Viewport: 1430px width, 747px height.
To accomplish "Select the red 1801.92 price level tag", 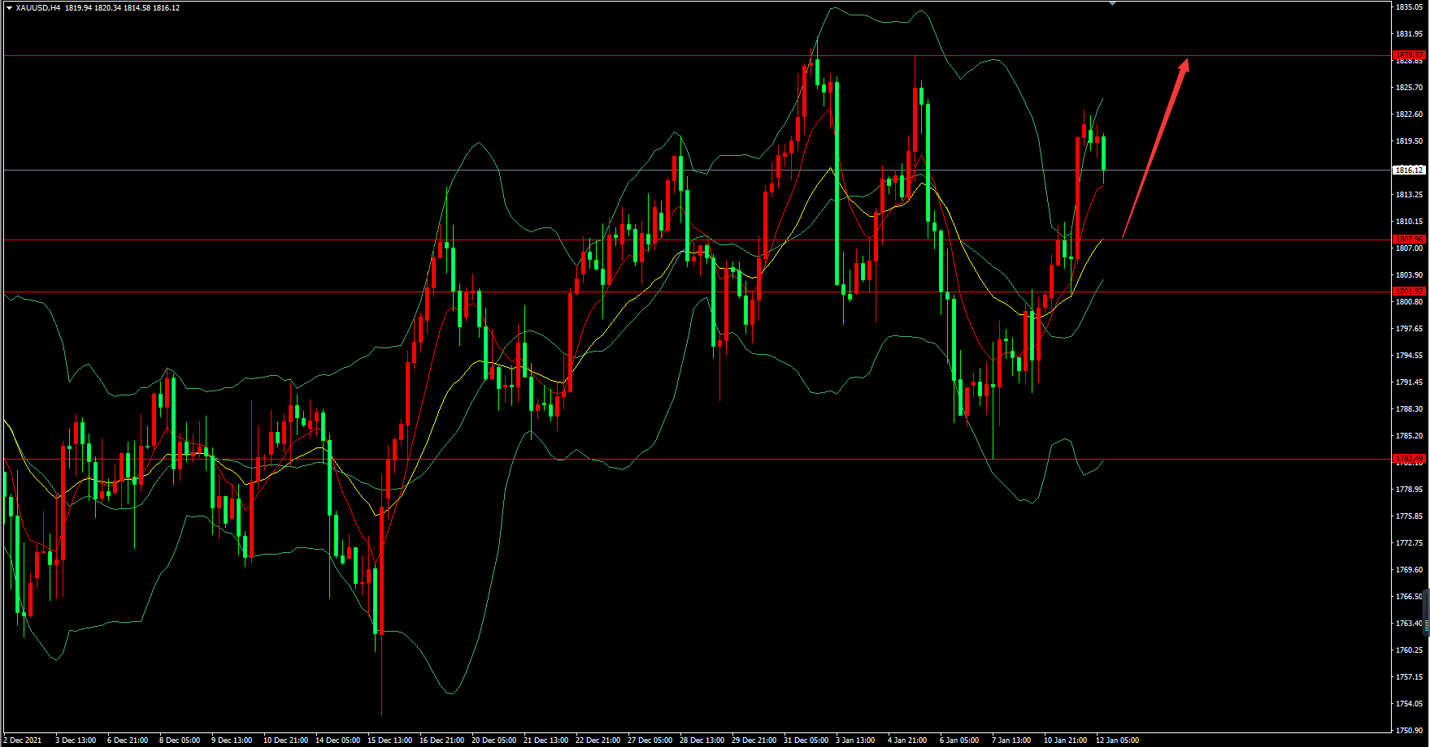I will [1409, 291].
